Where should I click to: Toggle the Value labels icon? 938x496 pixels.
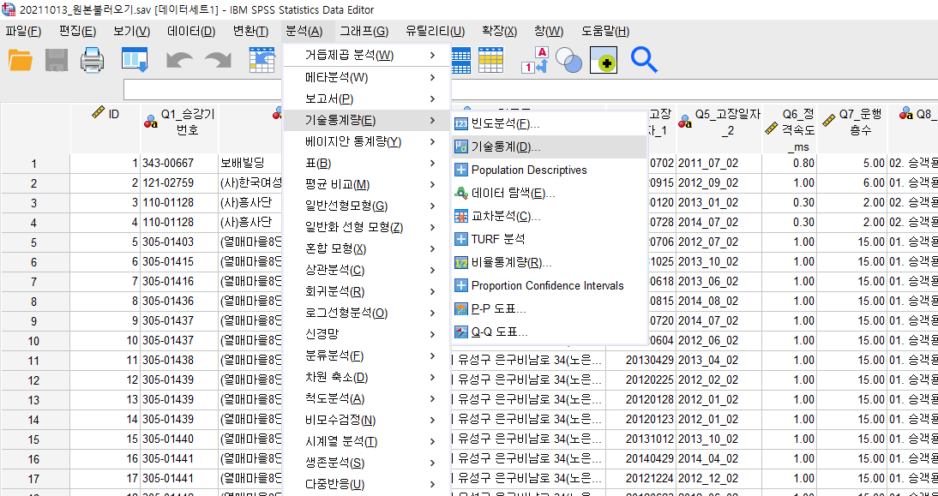coord(535,60)
